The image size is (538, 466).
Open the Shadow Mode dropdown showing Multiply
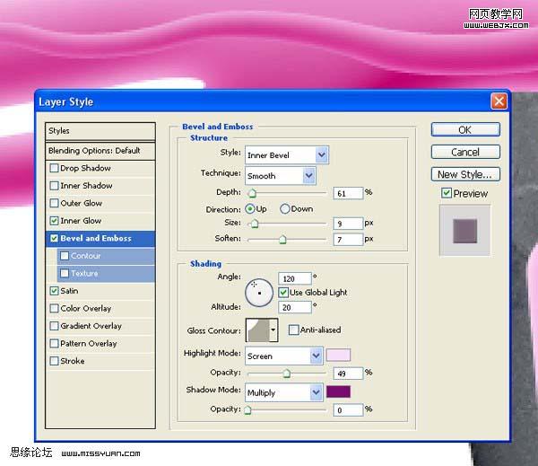click(284, 392)
